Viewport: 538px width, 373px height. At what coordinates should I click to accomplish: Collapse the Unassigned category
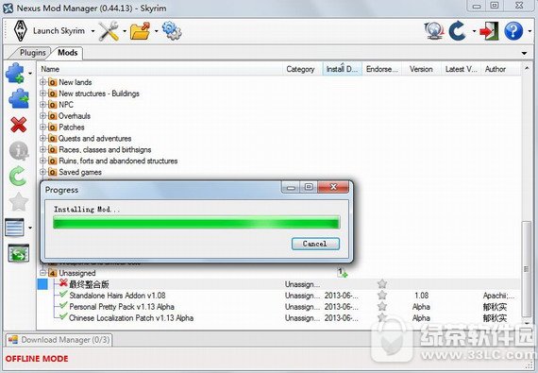(42, 273)
